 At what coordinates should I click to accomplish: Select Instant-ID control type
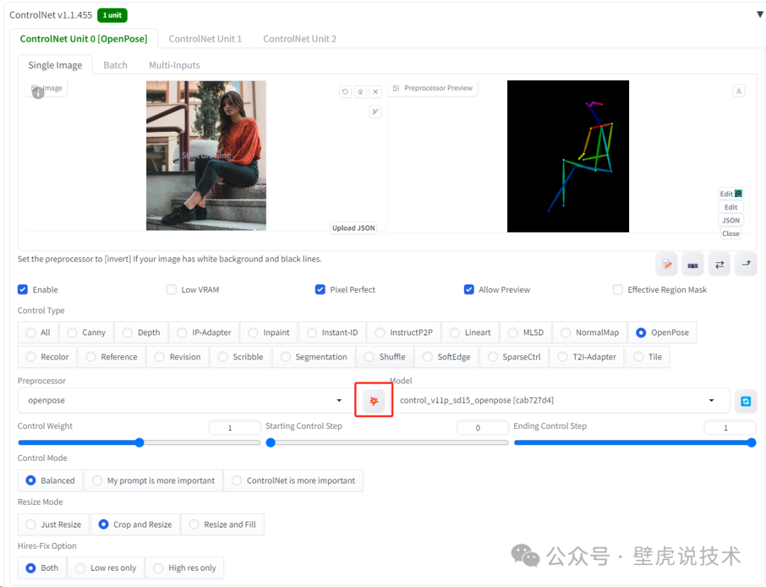[x=332, y=332]
